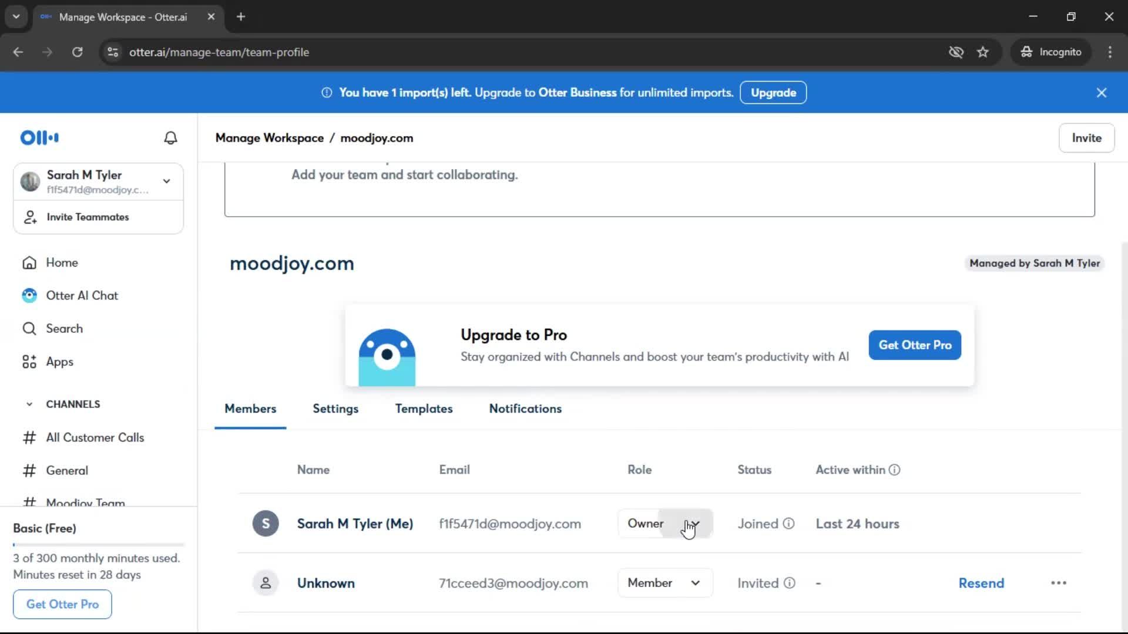Click the address bar URL
The image size is (1128, 634).
[x=219, y=52]
